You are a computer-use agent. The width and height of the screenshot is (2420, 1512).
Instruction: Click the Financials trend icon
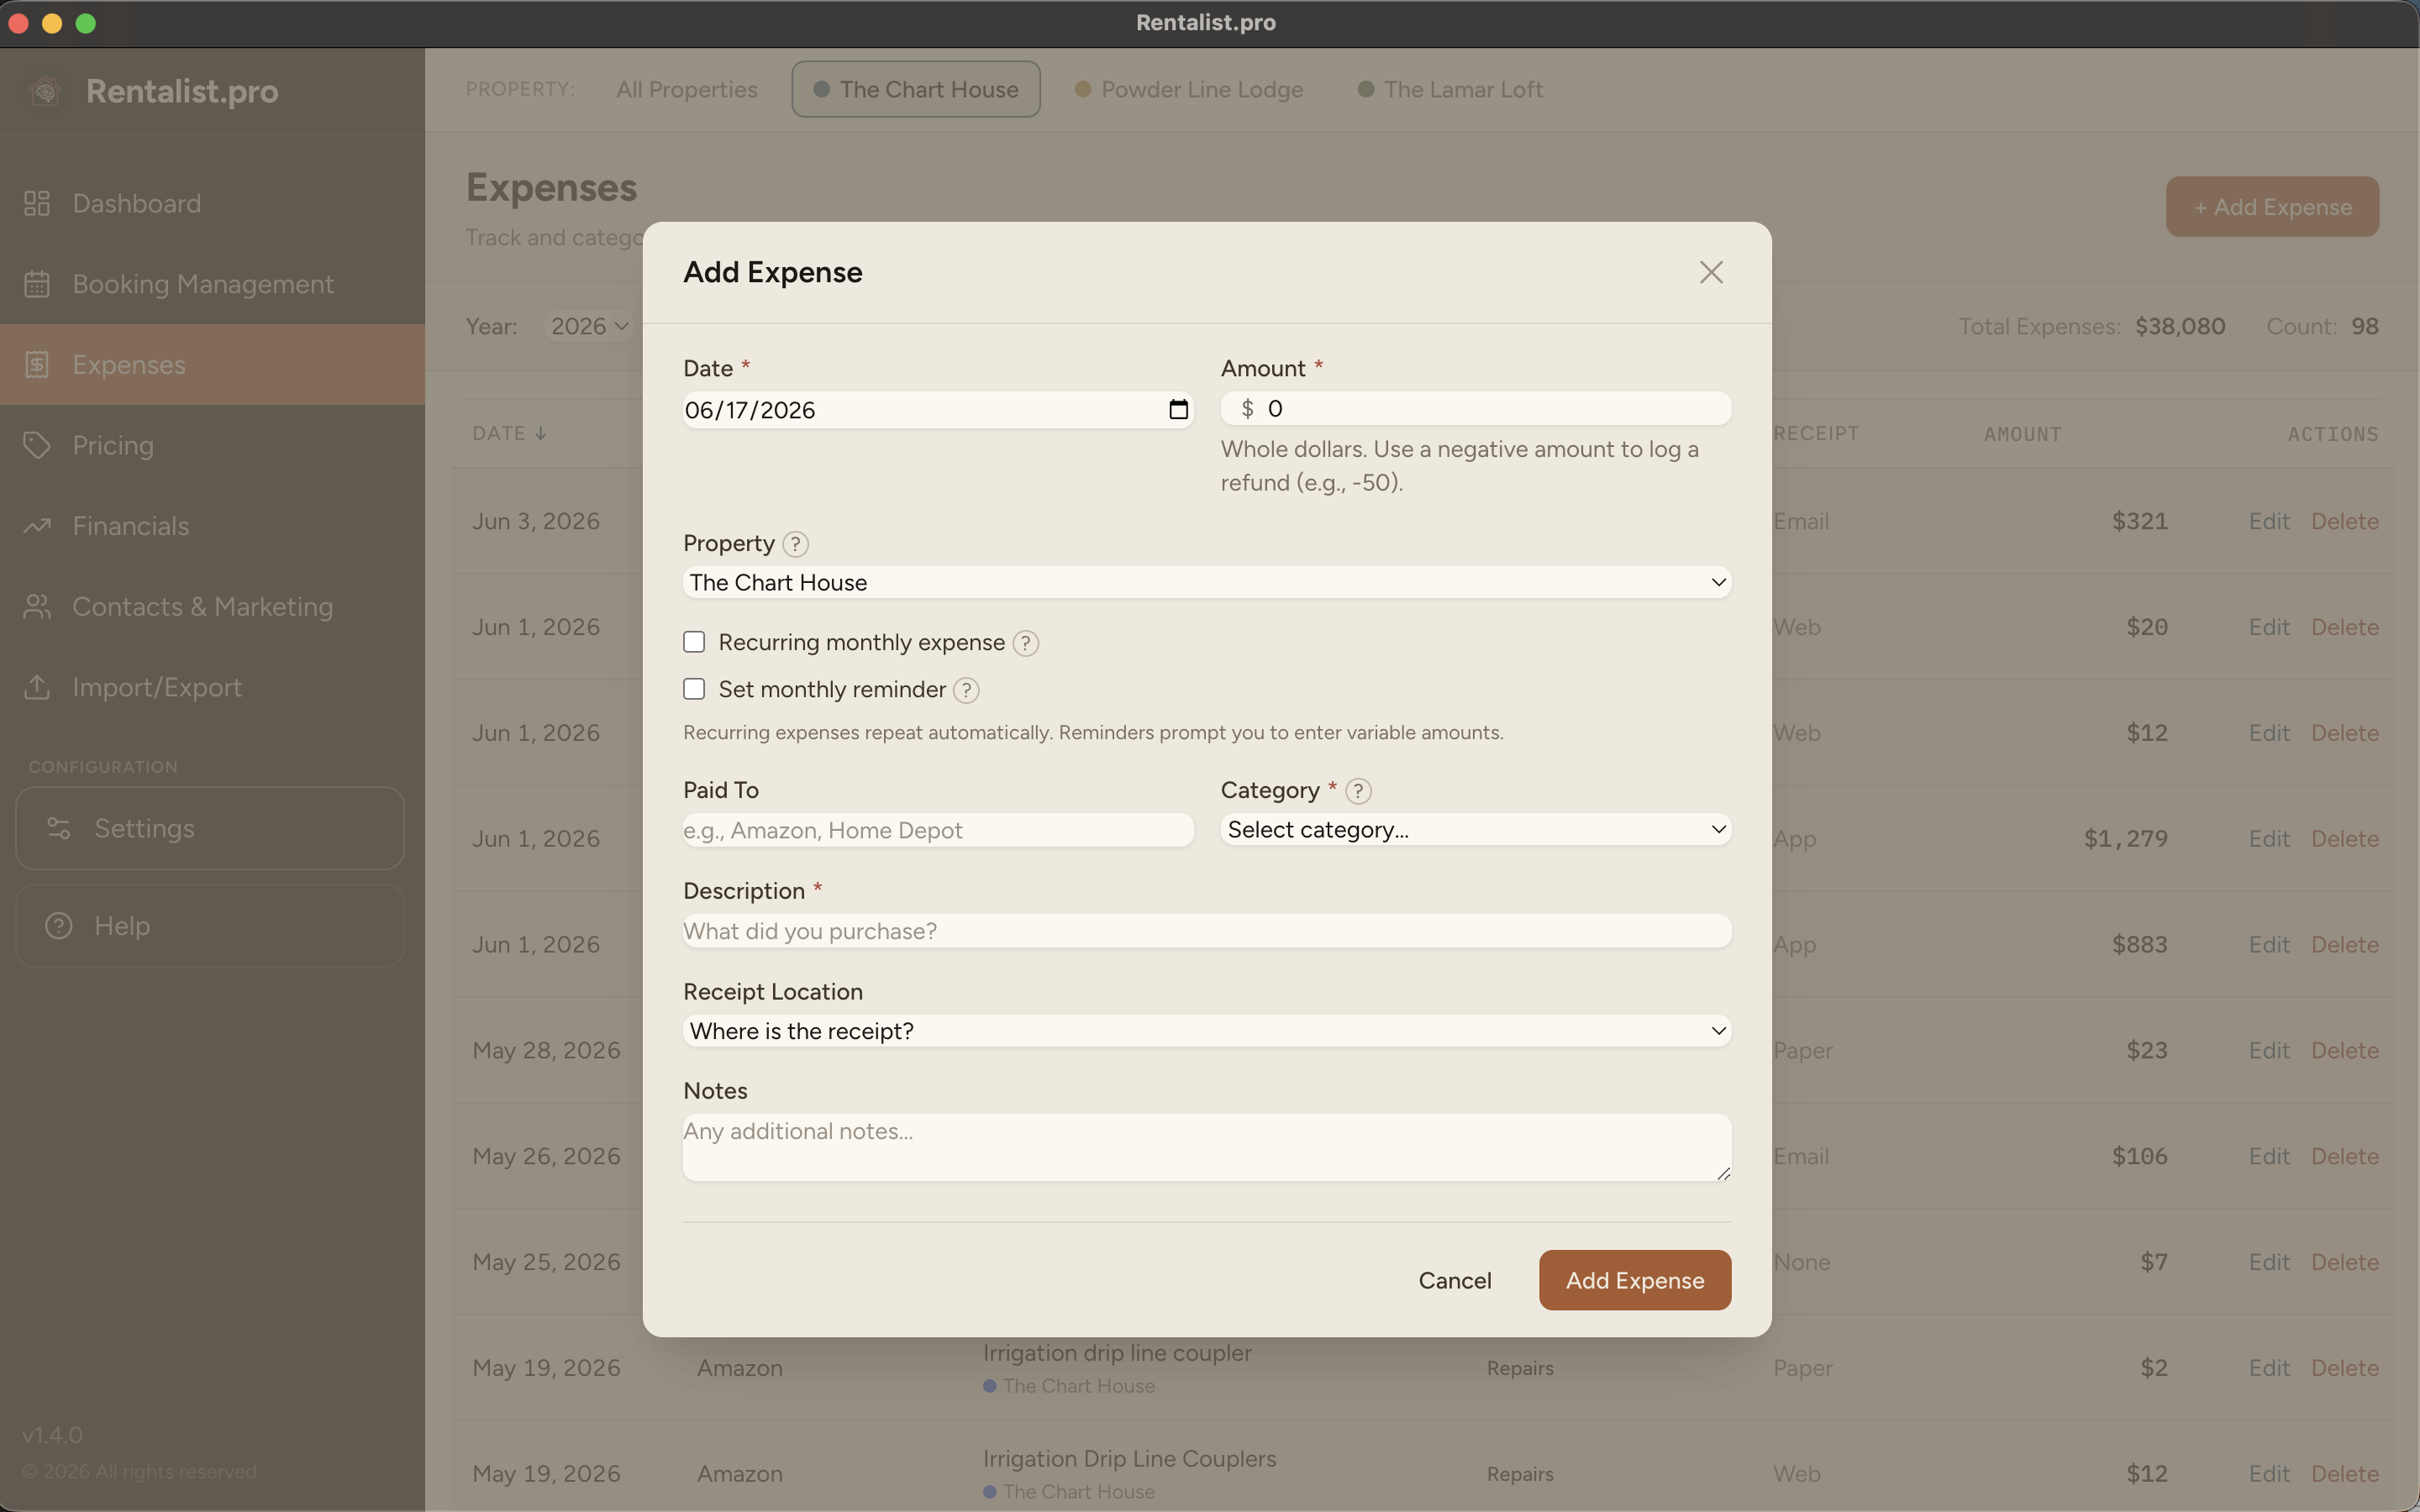click(x=37, y=526)
